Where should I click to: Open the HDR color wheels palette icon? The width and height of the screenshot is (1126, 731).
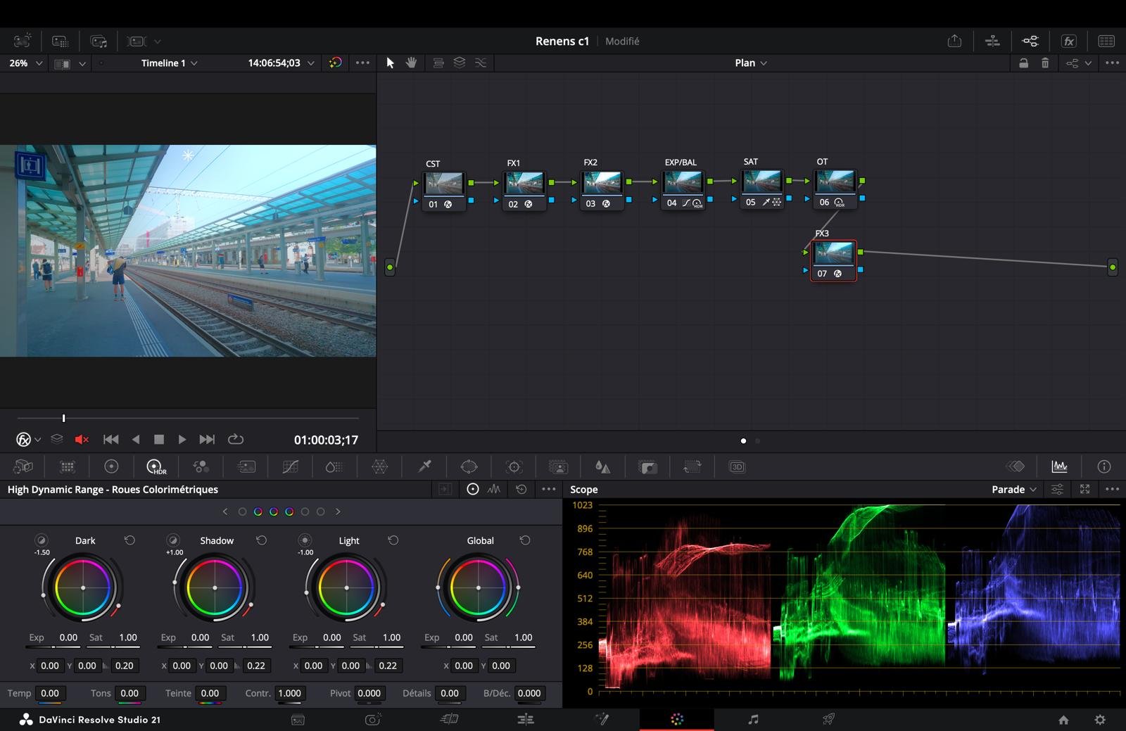coord(156,466)
